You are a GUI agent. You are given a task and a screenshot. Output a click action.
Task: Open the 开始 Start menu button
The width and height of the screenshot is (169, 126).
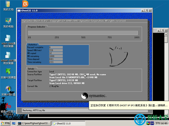[x=5, y=123]
